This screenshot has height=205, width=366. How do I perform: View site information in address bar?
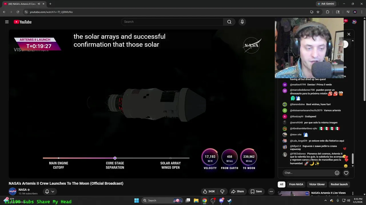click(26, 12)
